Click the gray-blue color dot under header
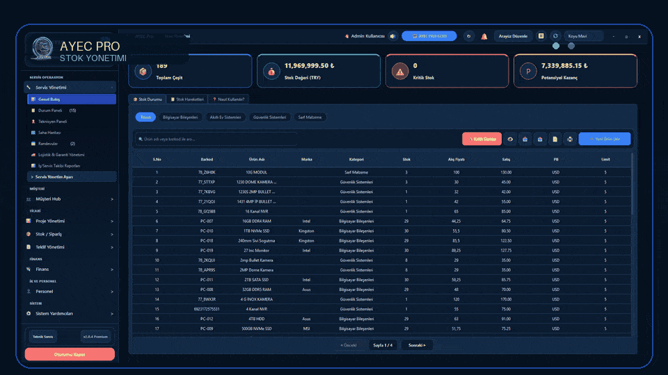 pos(571,46)
